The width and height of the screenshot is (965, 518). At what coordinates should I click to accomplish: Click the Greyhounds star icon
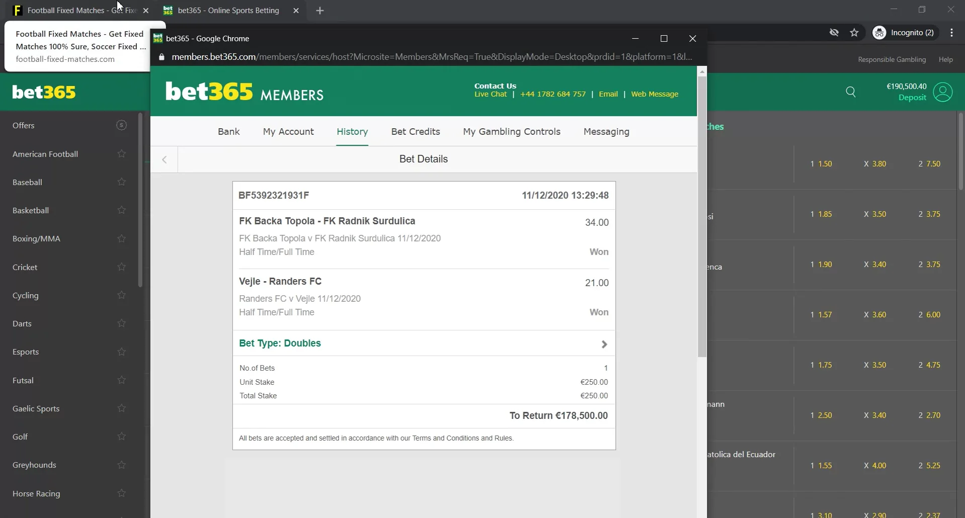[121, 465]
